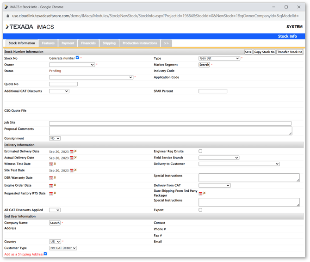310x262 pixels.
Task: Open DSR/Warranty Date calendar picker
Action: coord(51,178)
